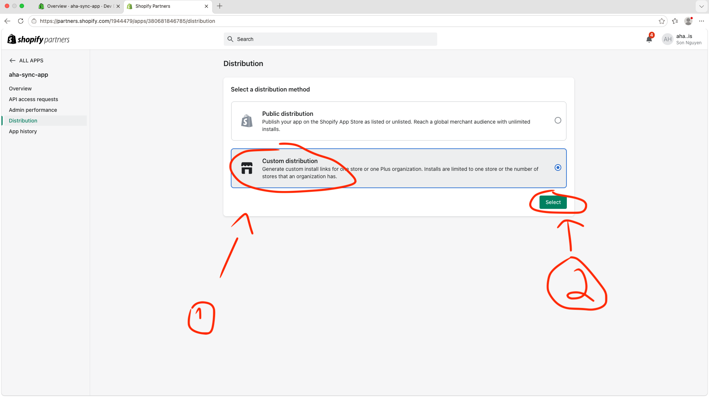Select the Custom distribution radio button
709x397 pixels.
tap(558, 168)
